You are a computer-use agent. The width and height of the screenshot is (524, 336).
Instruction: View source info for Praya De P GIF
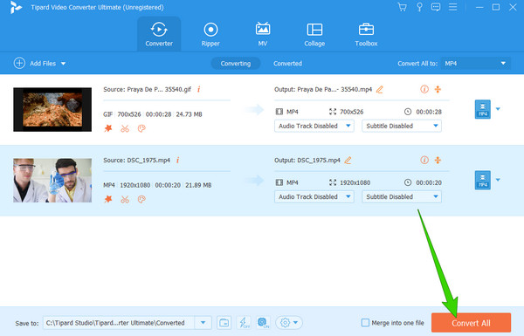[199, 89]
